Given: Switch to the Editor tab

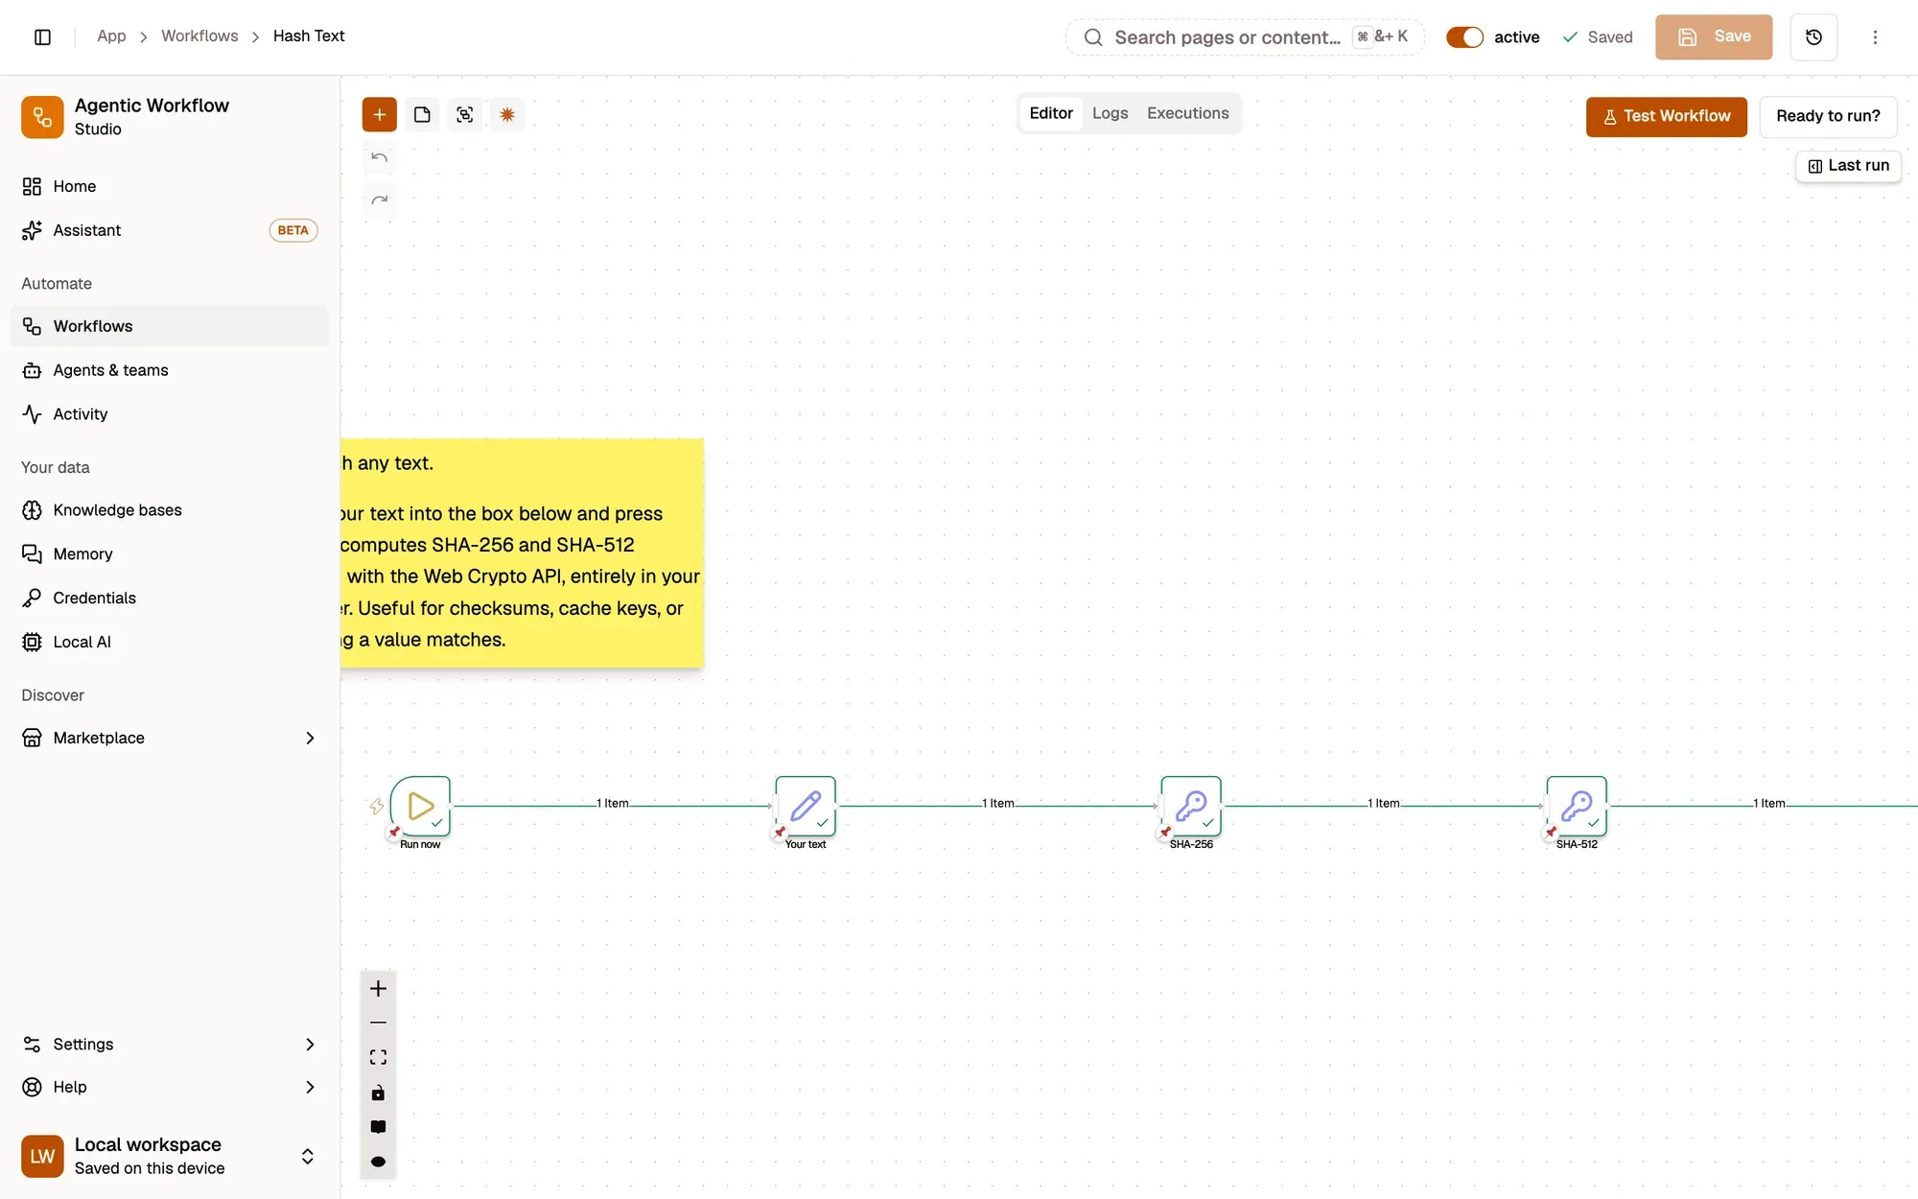Looking at the screenshot, I should point(1051,113).
